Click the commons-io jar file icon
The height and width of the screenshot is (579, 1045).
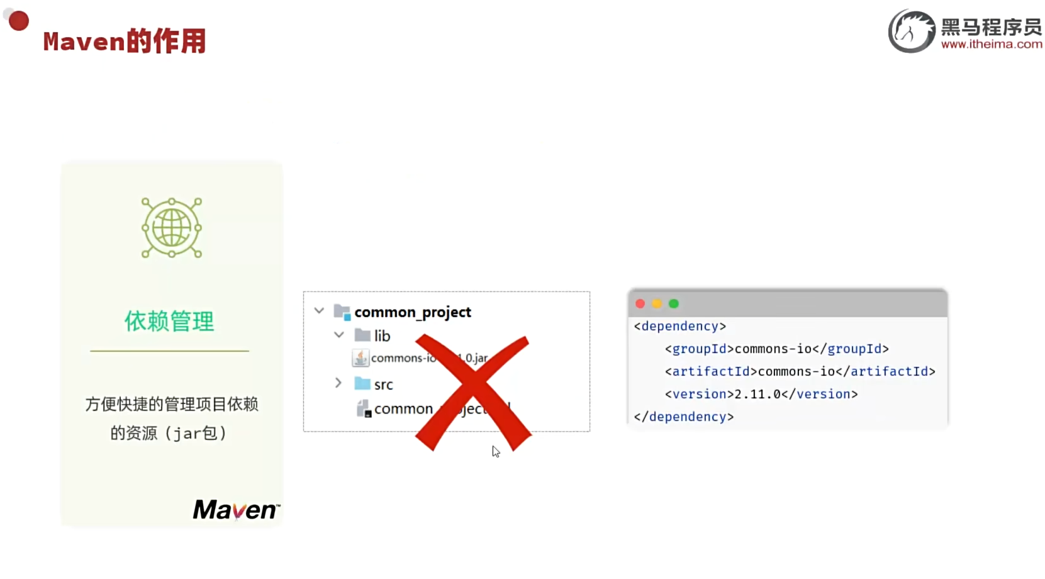tap(360, 358)
